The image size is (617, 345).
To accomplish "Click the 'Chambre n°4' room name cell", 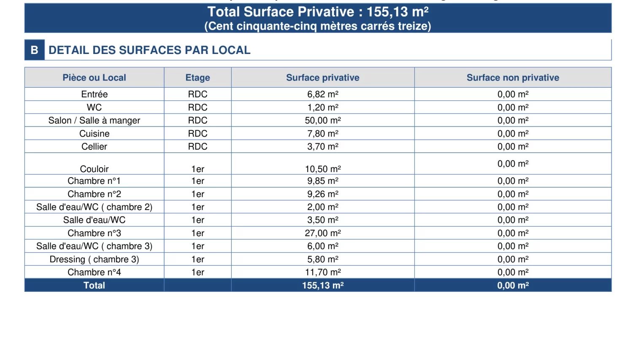I will click(94, 272).
